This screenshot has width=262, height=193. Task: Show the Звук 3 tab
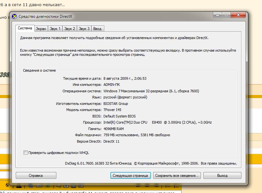(84, 29)
